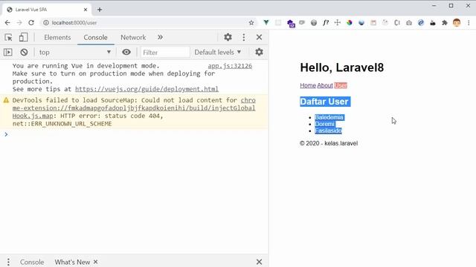Go to the Home link
Screen dimensions: 476x267
(308, 85)
